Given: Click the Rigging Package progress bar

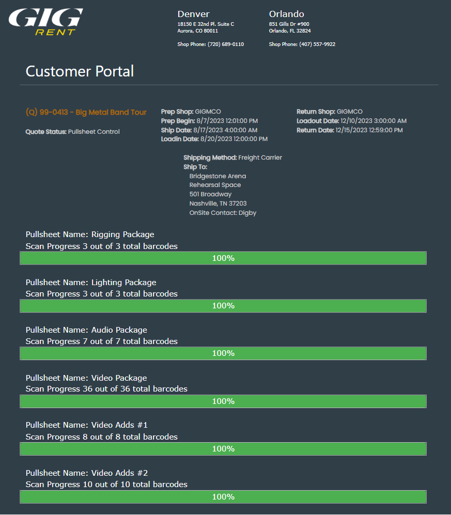Looking at the screenshot, I should tap(223, 258).
